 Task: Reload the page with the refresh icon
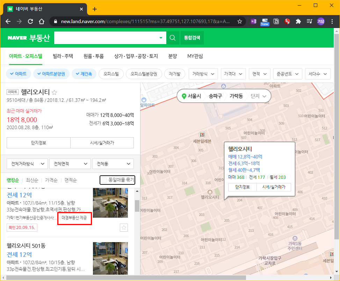30,21
